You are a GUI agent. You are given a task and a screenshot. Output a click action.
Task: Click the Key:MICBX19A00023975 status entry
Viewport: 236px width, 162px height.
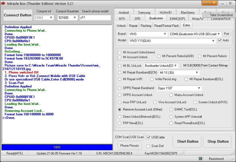coord(161,153)
